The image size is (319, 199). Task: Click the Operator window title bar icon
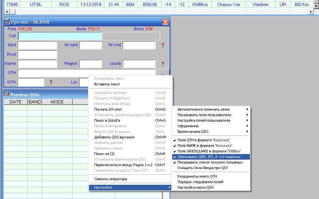7,22
